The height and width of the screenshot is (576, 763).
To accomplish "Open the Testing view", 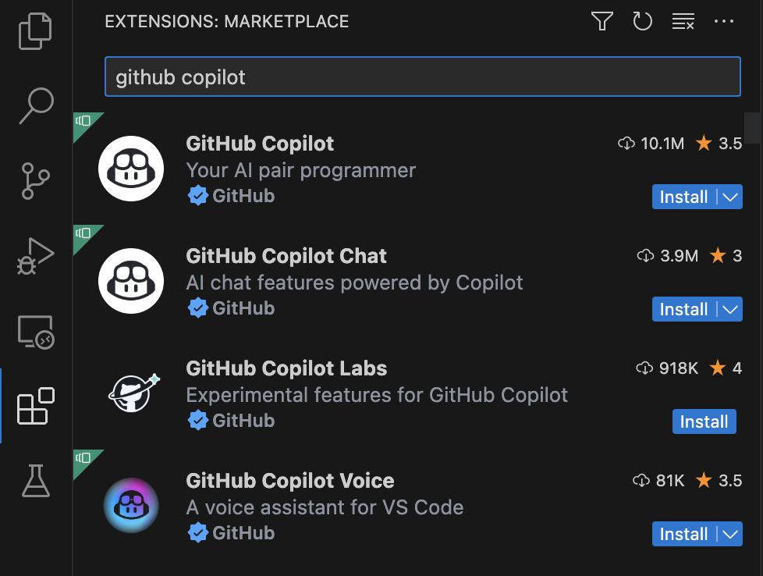I will point(34,481).
